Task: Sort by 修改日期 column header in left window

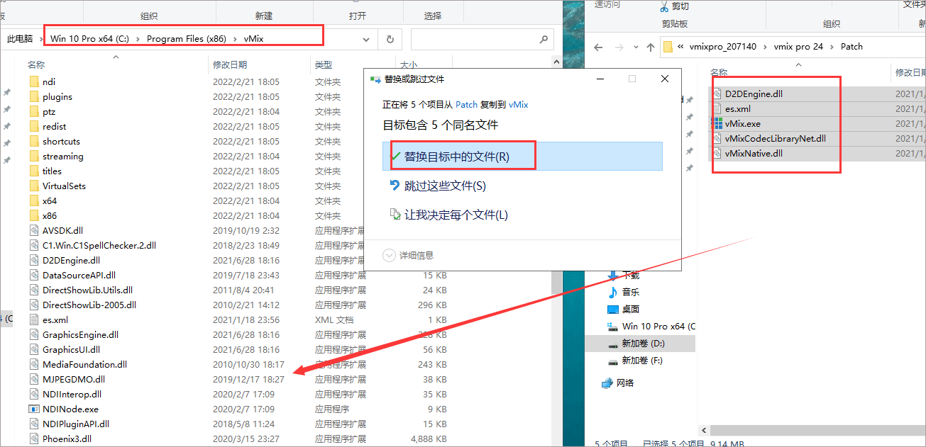Action: tap(230, 64)
